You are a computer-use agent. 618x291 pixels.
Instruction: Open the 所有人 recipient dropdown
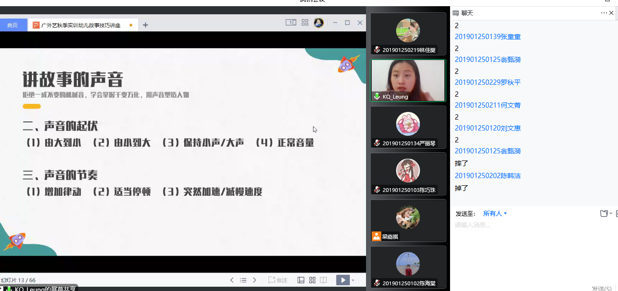494,213
